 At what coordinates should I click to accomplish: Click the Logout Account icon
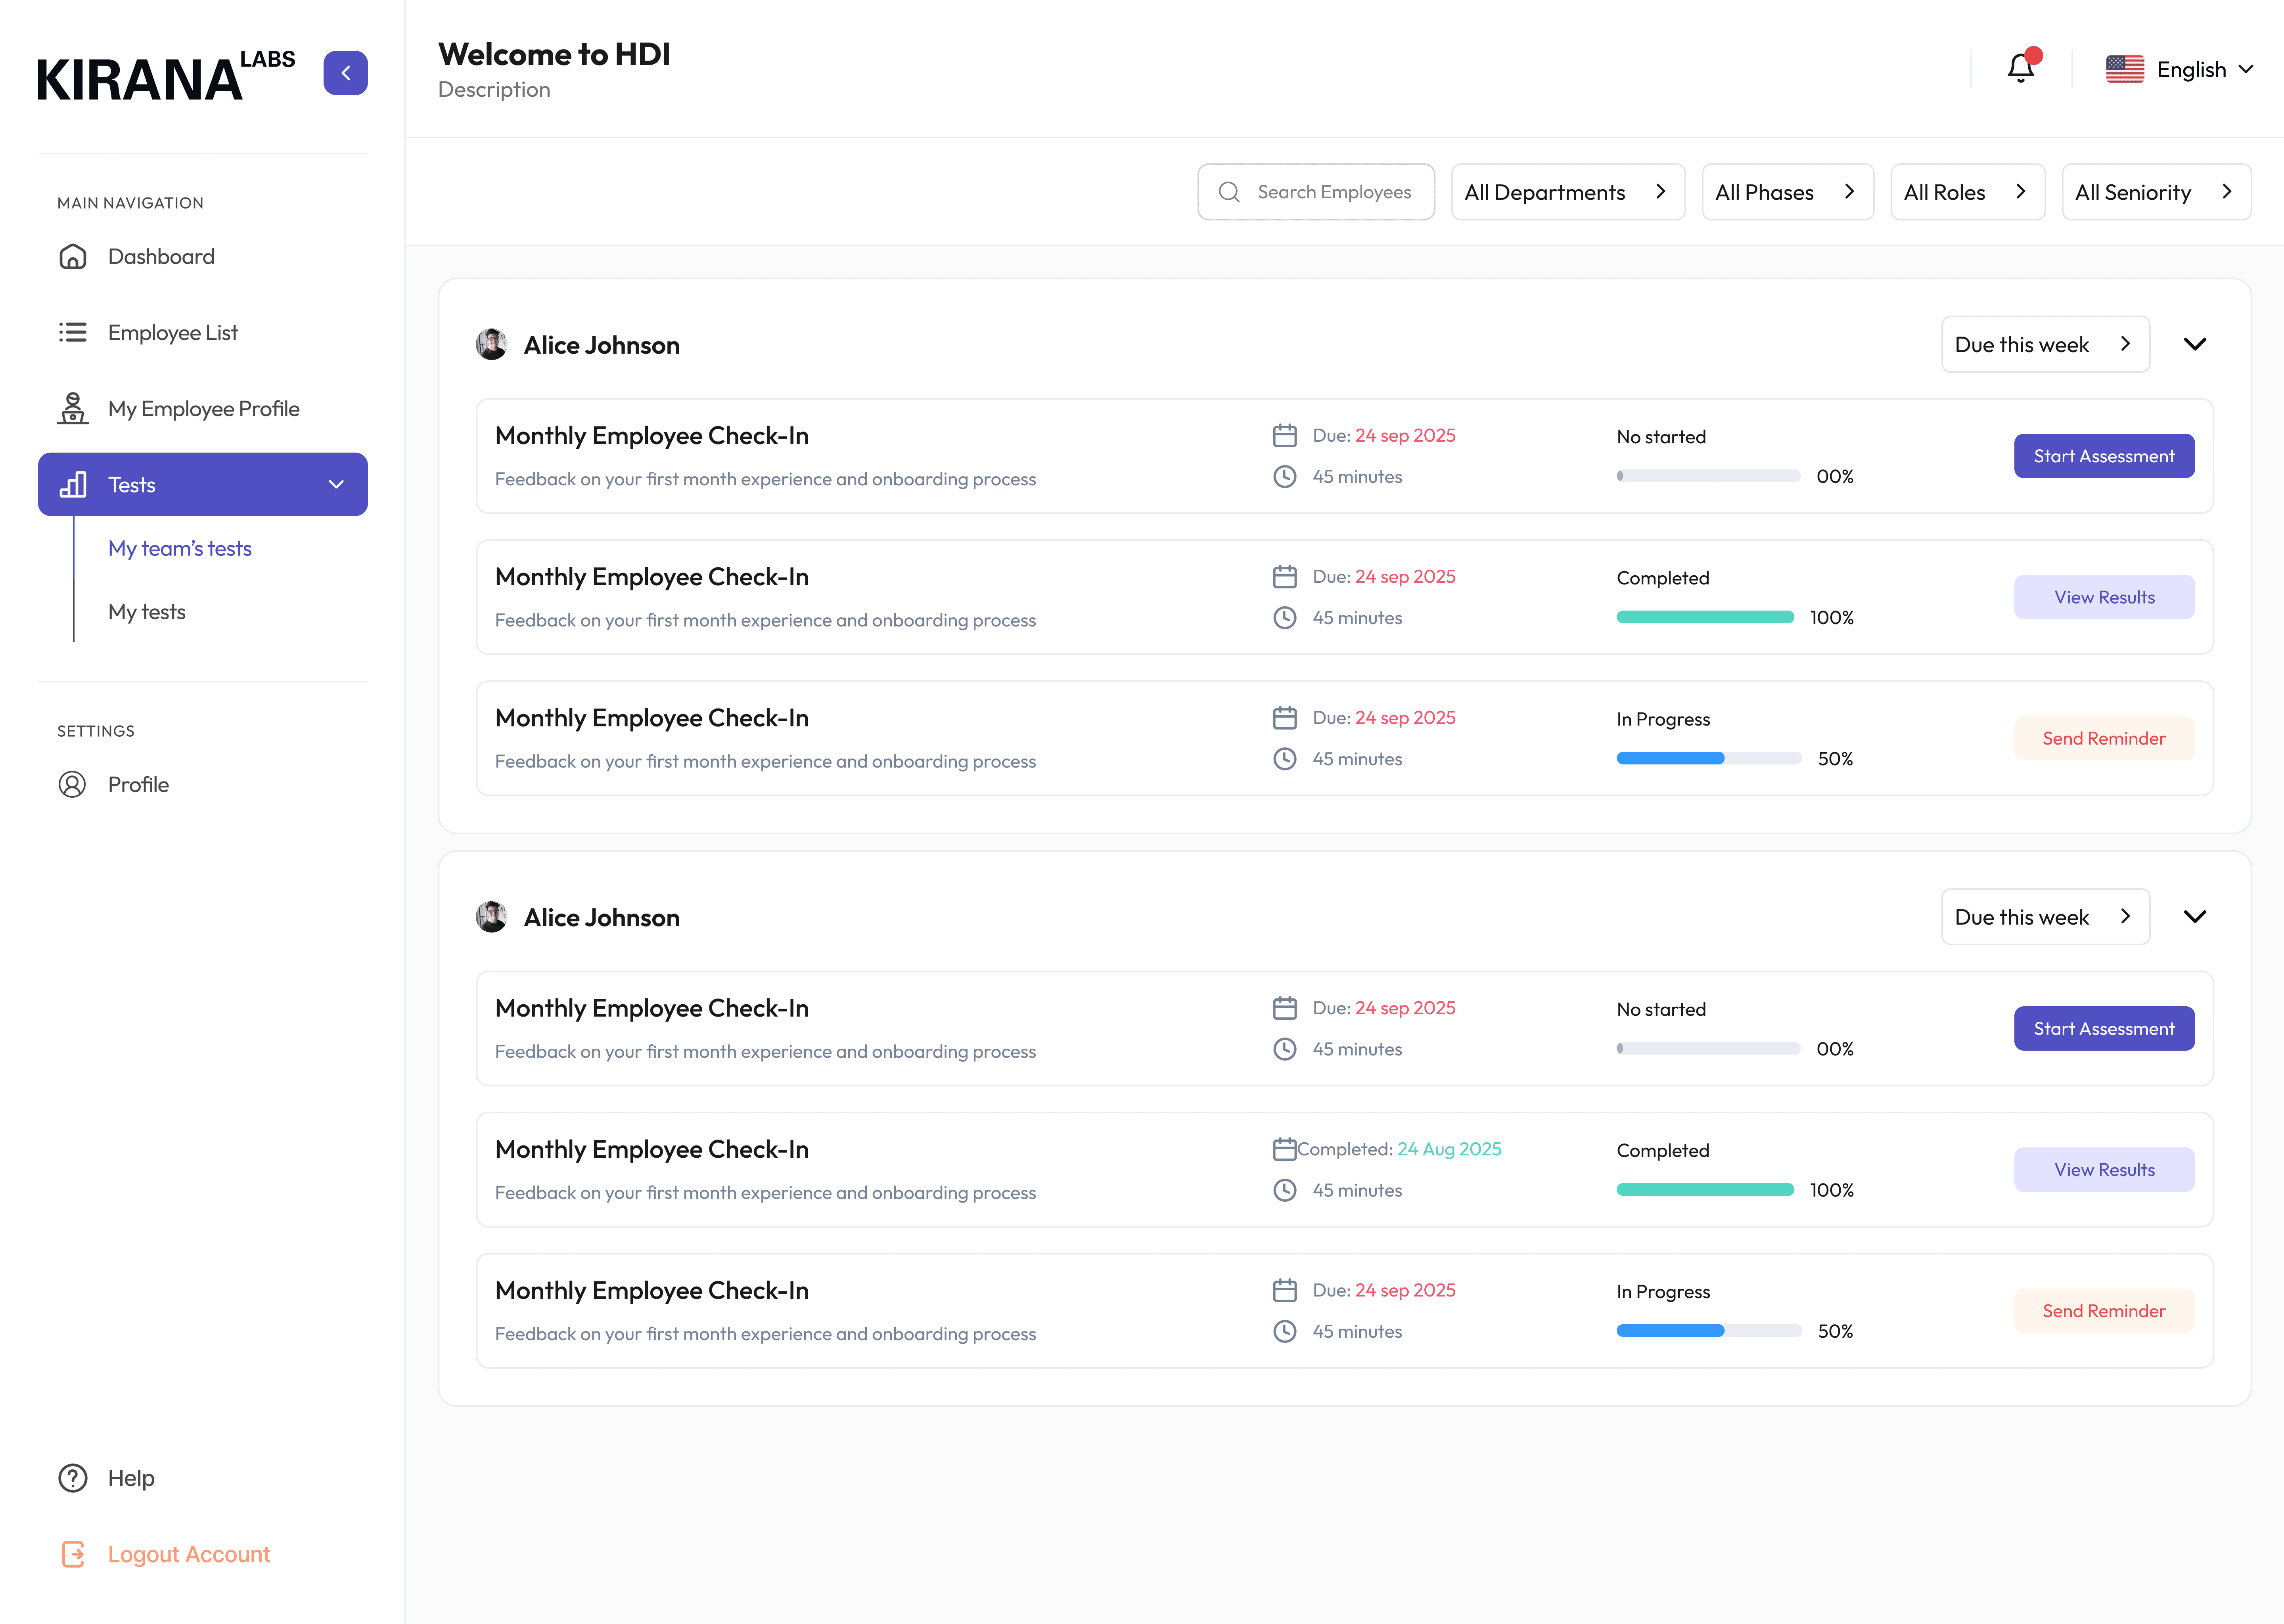coord(73,1554)
